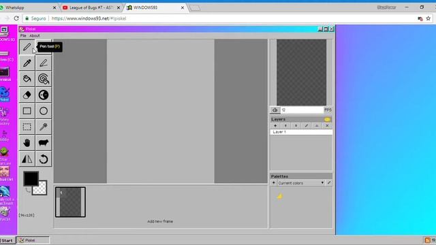Screen dimensions: 436x245
Task: Edit current palette with pencil icon
Action: pos(329,183)
